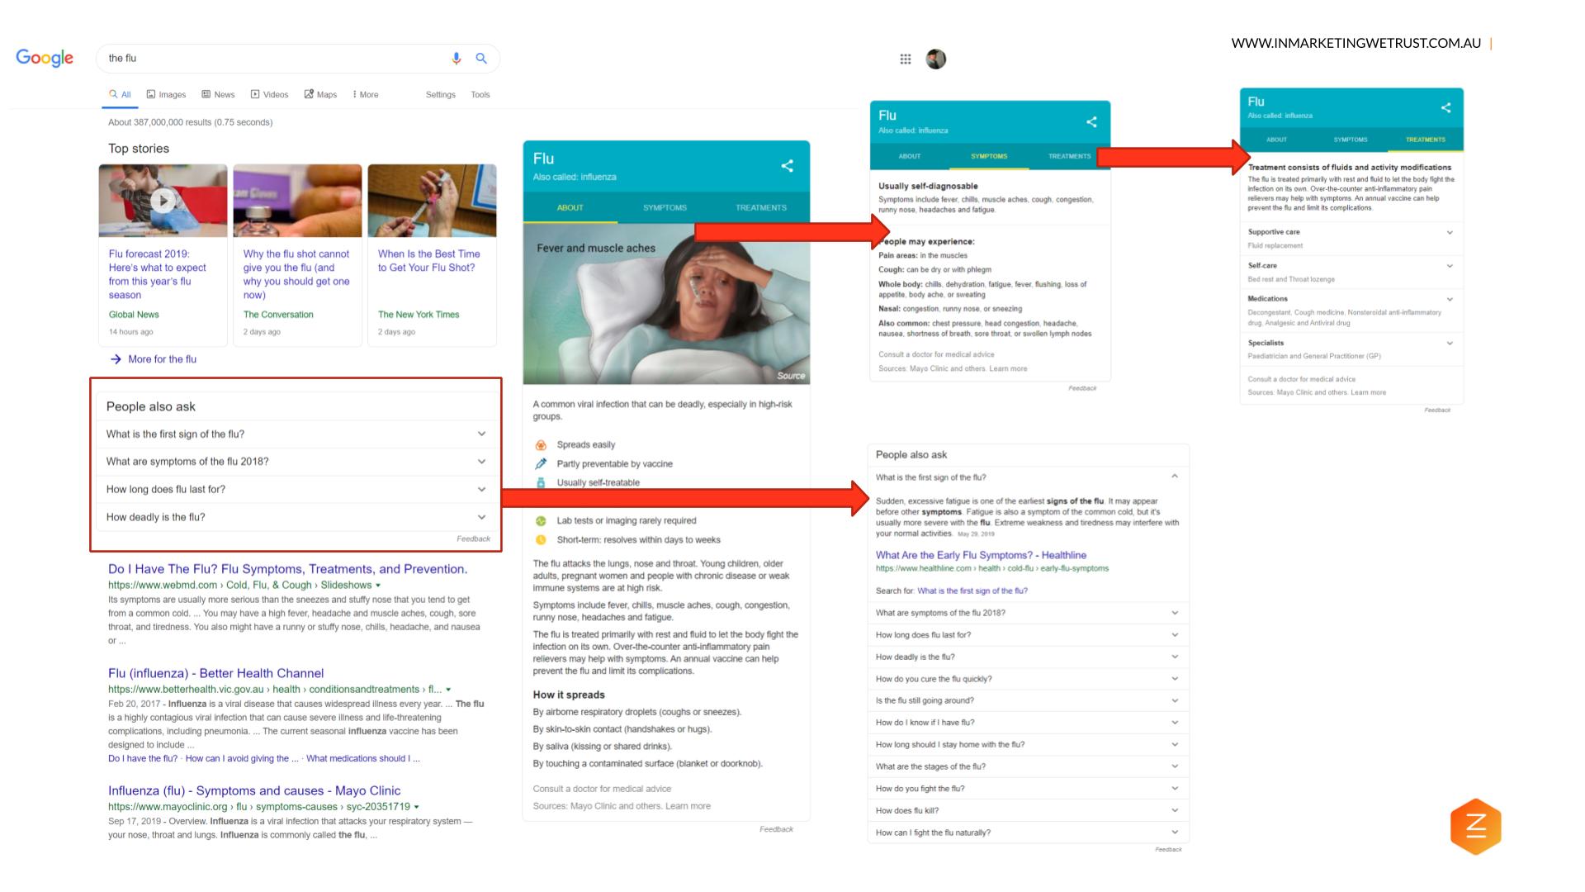Switch to the Videos tab
Image resolution: width=1585 pixels, height=892 pixels.
pos(269,94)
